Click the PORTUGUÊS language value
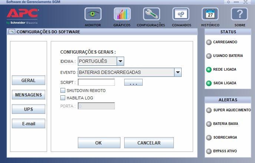Viewport: 255px width, 163px height. tap(93, 61)
